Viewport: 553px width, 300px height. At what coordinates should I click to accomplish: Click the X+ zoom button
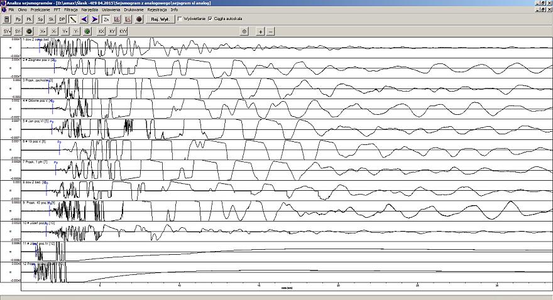point(43,31)
